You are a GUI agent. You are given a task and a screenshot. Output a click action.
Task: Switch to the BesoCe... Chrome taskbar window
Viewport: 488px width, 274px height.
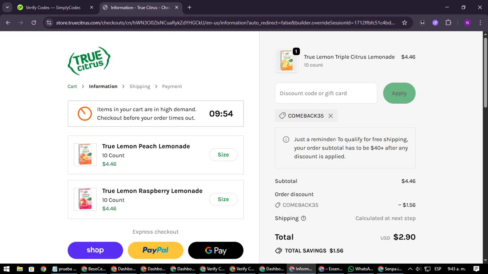click(94, 269)
